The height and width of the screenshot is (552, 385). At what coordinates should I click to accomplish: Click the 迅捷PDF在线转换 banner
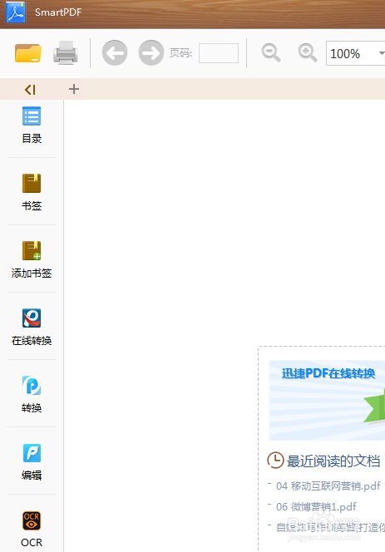tap(327, 400)
